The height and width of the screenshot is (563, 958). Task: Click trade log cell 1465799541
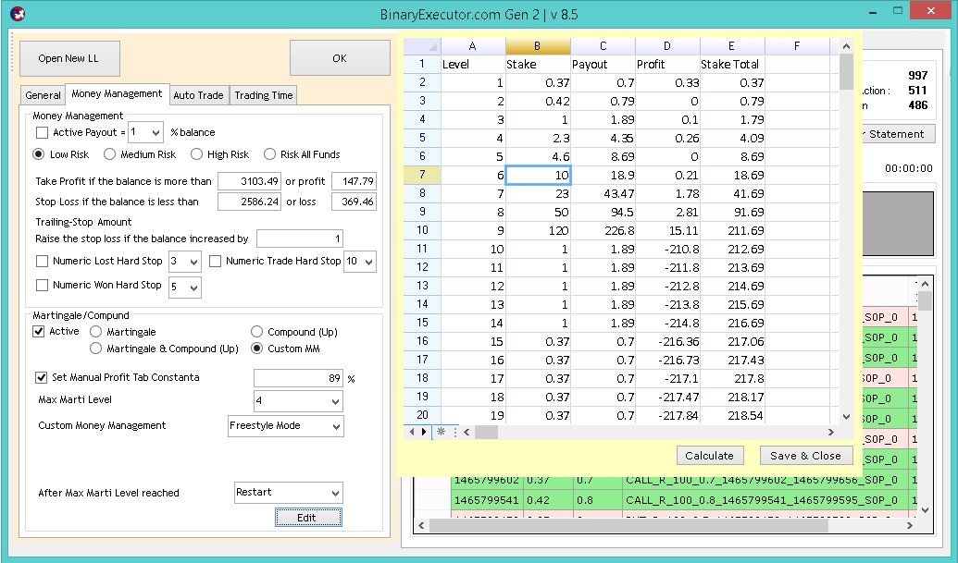click(x=486, y=500)
